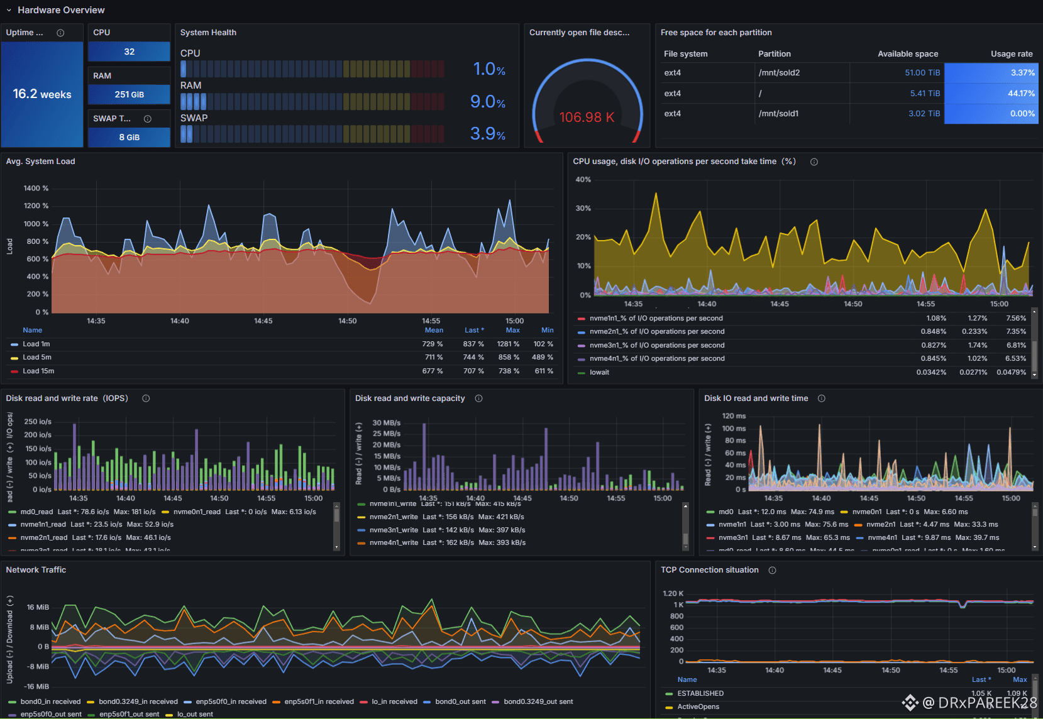Show info for Disk read and write rate (IOPS)
This screenshot has width=1043, height=719.
click(x=146, y=398)
